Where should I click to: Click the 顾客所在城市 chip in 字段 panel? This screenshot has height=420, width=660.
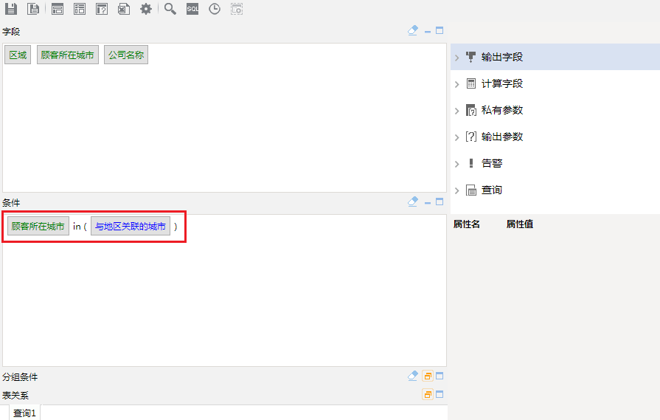pyautogui.click(x=67, y=55)
